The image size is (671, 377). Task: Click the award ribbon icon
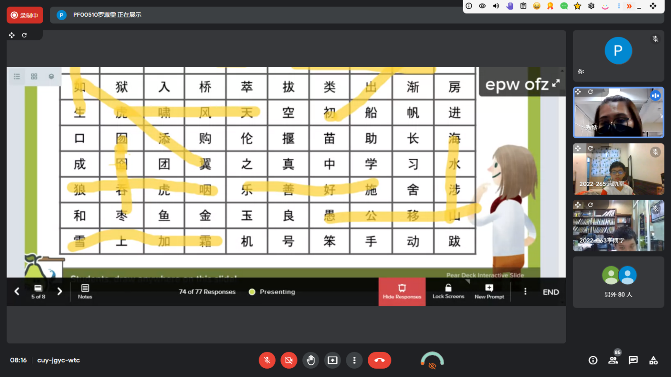coord(550,6)
